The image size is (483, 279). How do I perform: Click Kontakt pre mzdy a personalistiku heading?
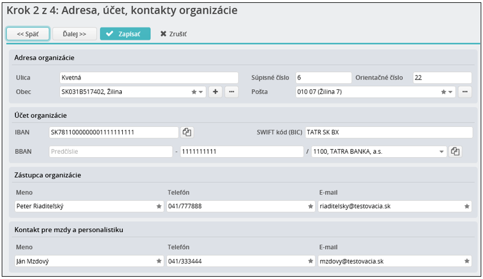click(69, 230)
